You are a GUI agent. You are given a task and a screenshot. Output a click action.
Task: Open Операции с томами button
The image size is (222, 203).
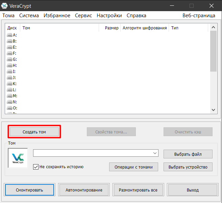pyautogui.click(x=134, y=167)
